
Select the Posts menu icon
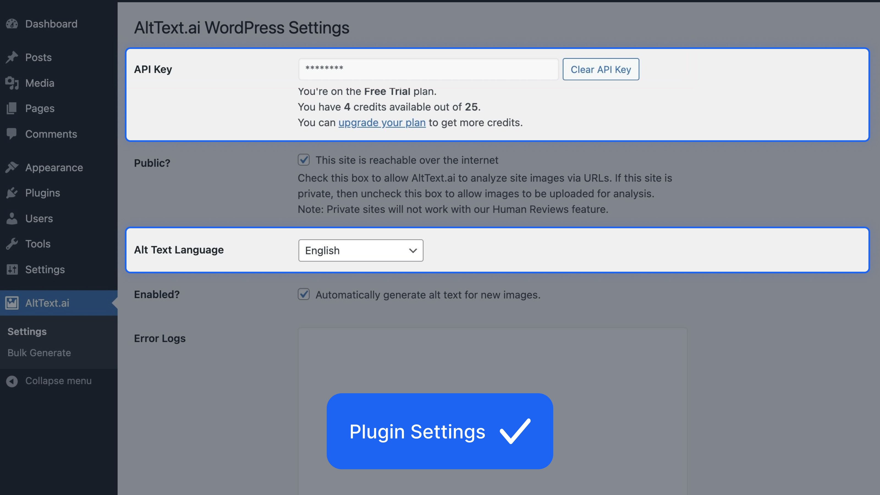[x=12, y=57]
